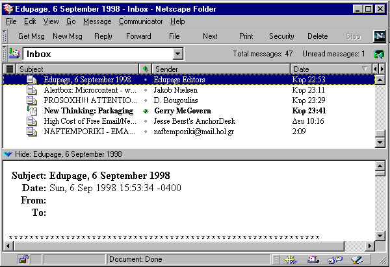
Task: Click message list scrollbar thumb
Action: pos(380,133)
